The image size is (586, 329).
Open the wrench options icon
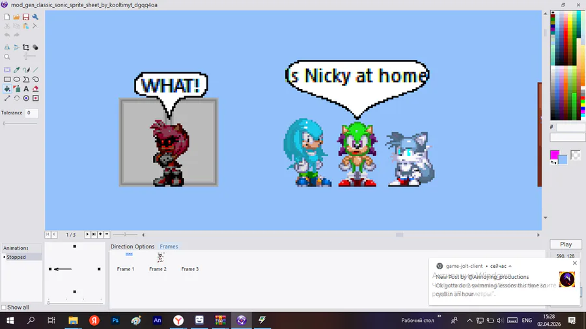coord(35,17)
